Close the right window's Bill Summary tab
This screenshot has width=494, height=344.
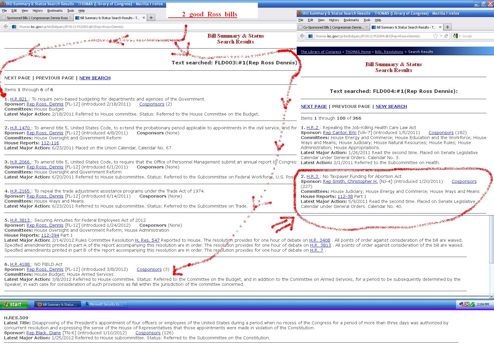[x=440, y=27]
